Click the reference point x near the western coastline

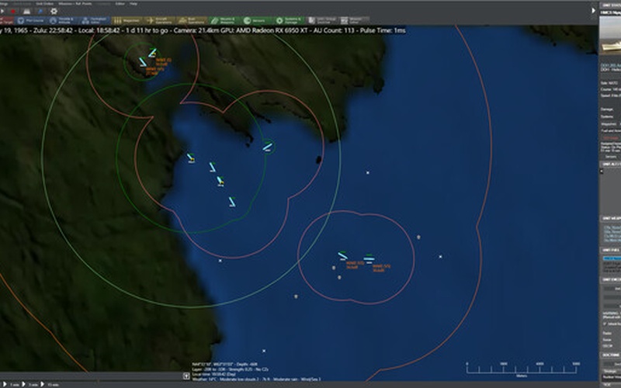click(x=220, y=261)
